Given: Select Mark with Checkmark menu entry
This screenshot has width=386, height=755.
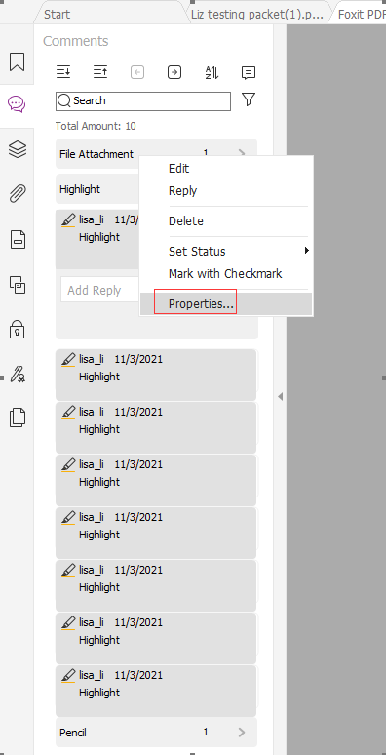Looking at the screenshot, I should (226, 274).
